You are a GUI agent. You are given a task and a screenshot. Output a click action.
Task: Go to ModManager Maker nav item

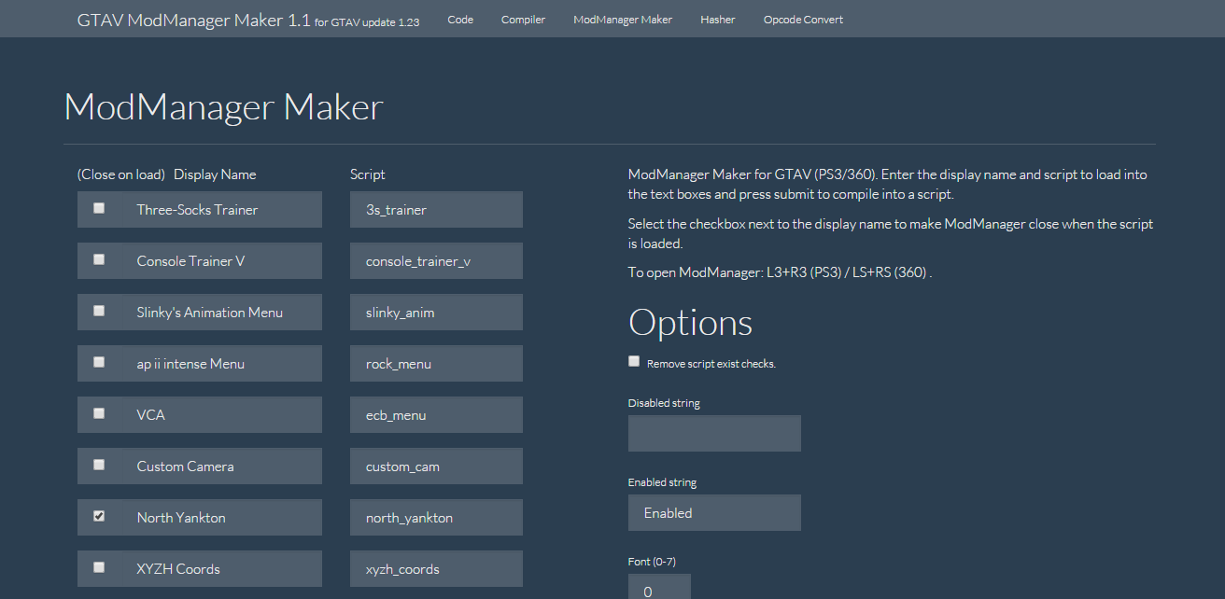click(623, 20)
